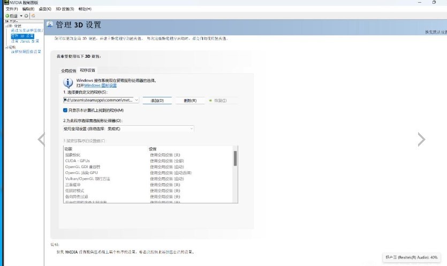Click the 使用全局设置 (全部) value for CUDA - GPUs
The image size is (447, 266).
(x=167, y=161)
